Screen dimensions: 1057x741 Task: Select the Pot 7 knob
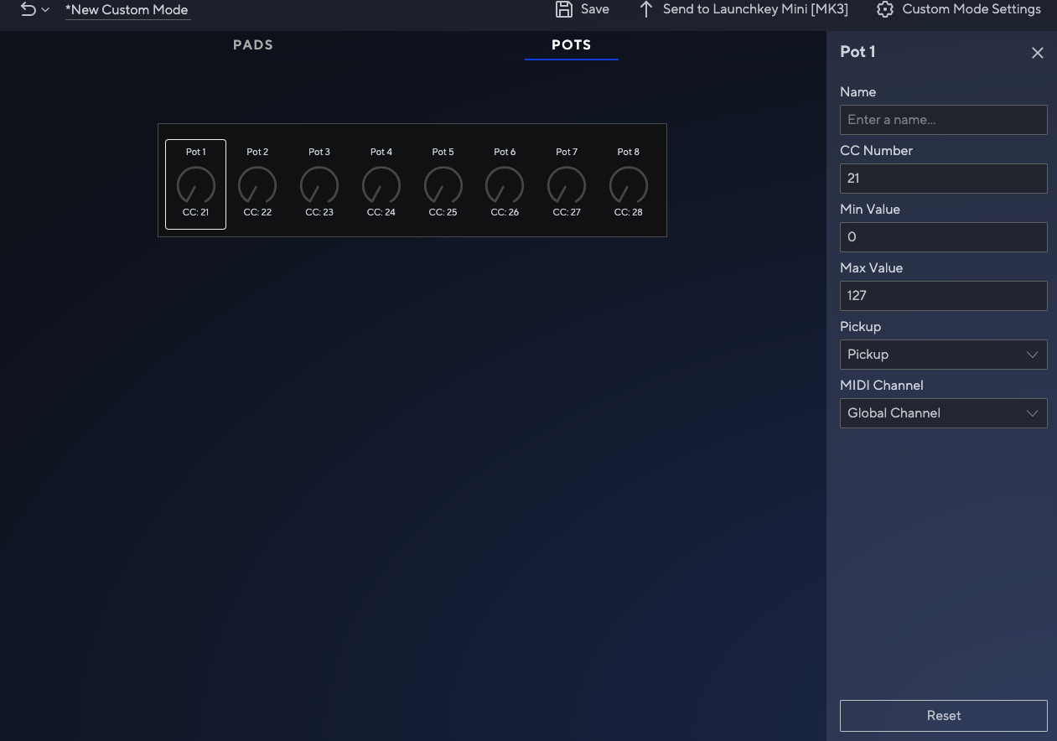[x=567, y=184]
